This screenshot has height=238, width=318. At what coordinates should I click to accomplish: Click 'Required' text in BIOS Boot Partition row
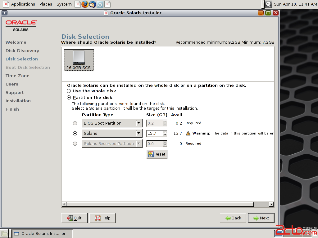click(193, 123)
